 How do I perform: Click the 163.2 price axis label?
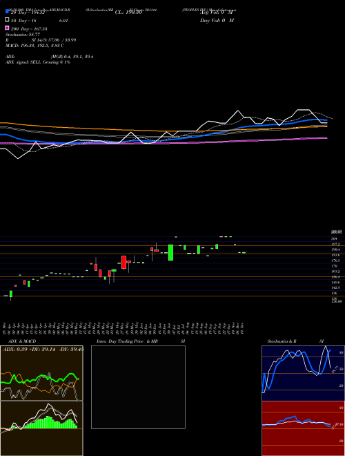coord(335,272)
